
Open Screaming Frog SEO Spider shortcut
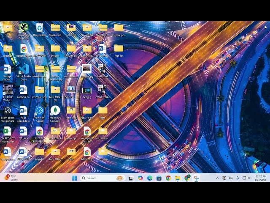click(24, 28)
